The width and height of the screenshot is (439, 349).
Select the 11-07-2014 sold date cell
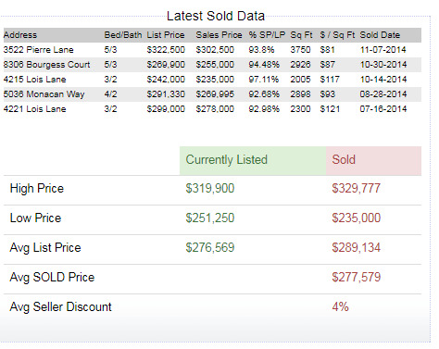[x=383, y=50]
